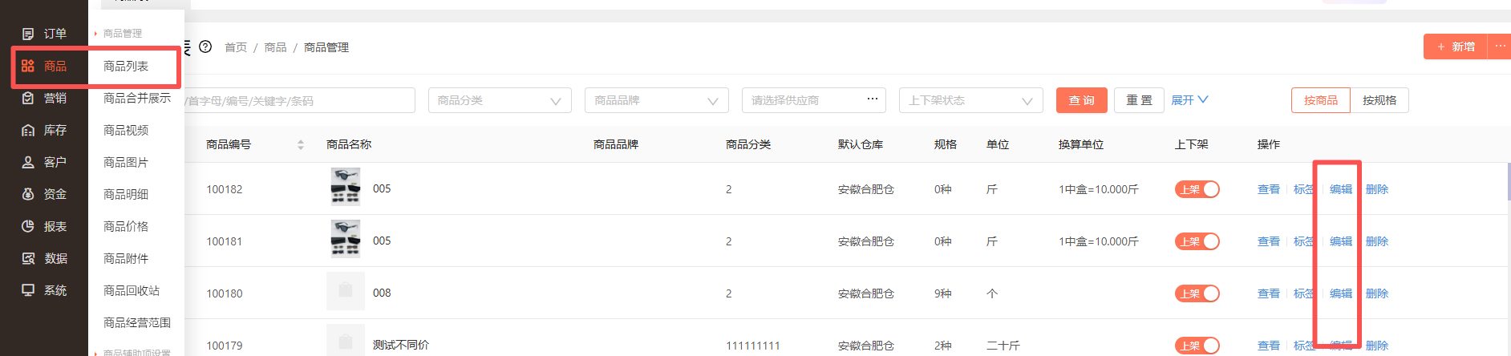This screenshot has width=1511, height=356.
Task: Click 删除 for product 100182
Action: [x=1377, y=189]
